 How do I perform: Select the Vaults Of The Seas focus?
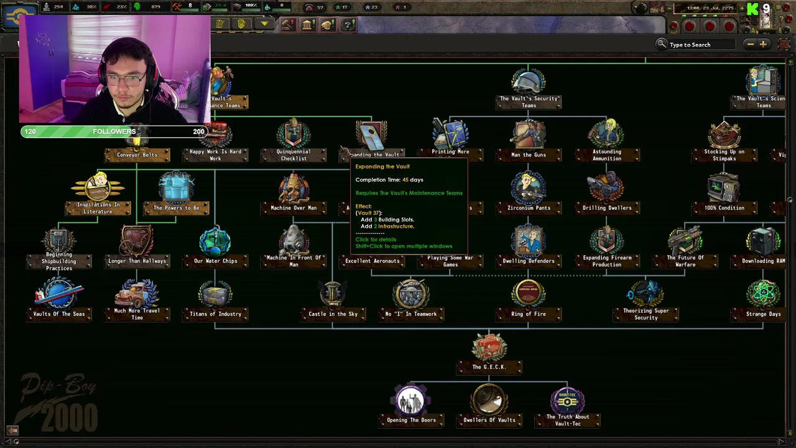[59, 300]
